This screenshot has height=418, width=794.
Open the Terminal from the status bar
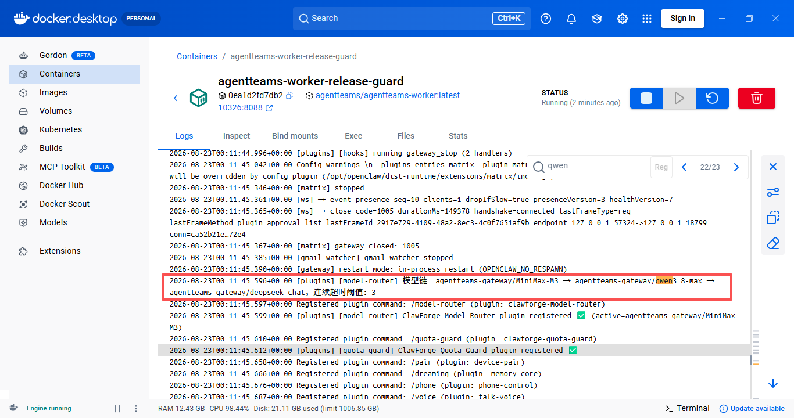tap(687, 408)
